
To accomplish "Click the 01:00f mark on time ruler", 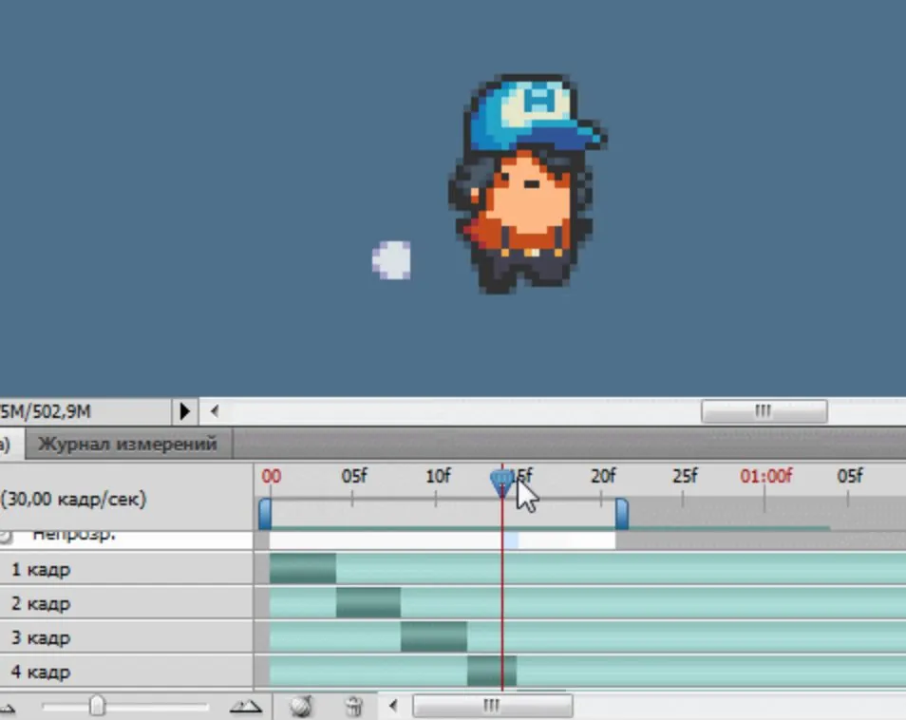I will pos(766,476).
